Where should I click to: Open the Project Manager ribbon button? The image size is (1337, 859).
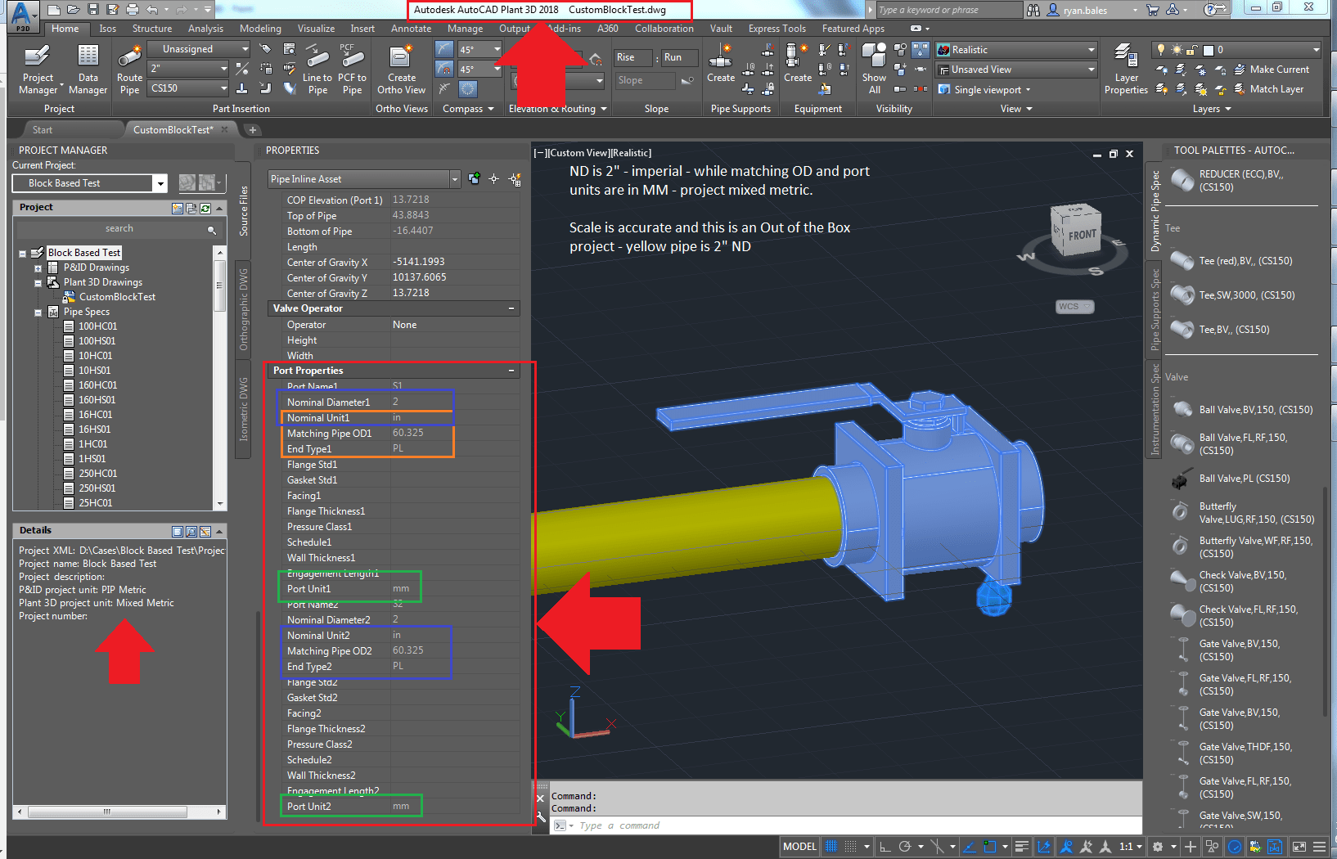(38, 69)
